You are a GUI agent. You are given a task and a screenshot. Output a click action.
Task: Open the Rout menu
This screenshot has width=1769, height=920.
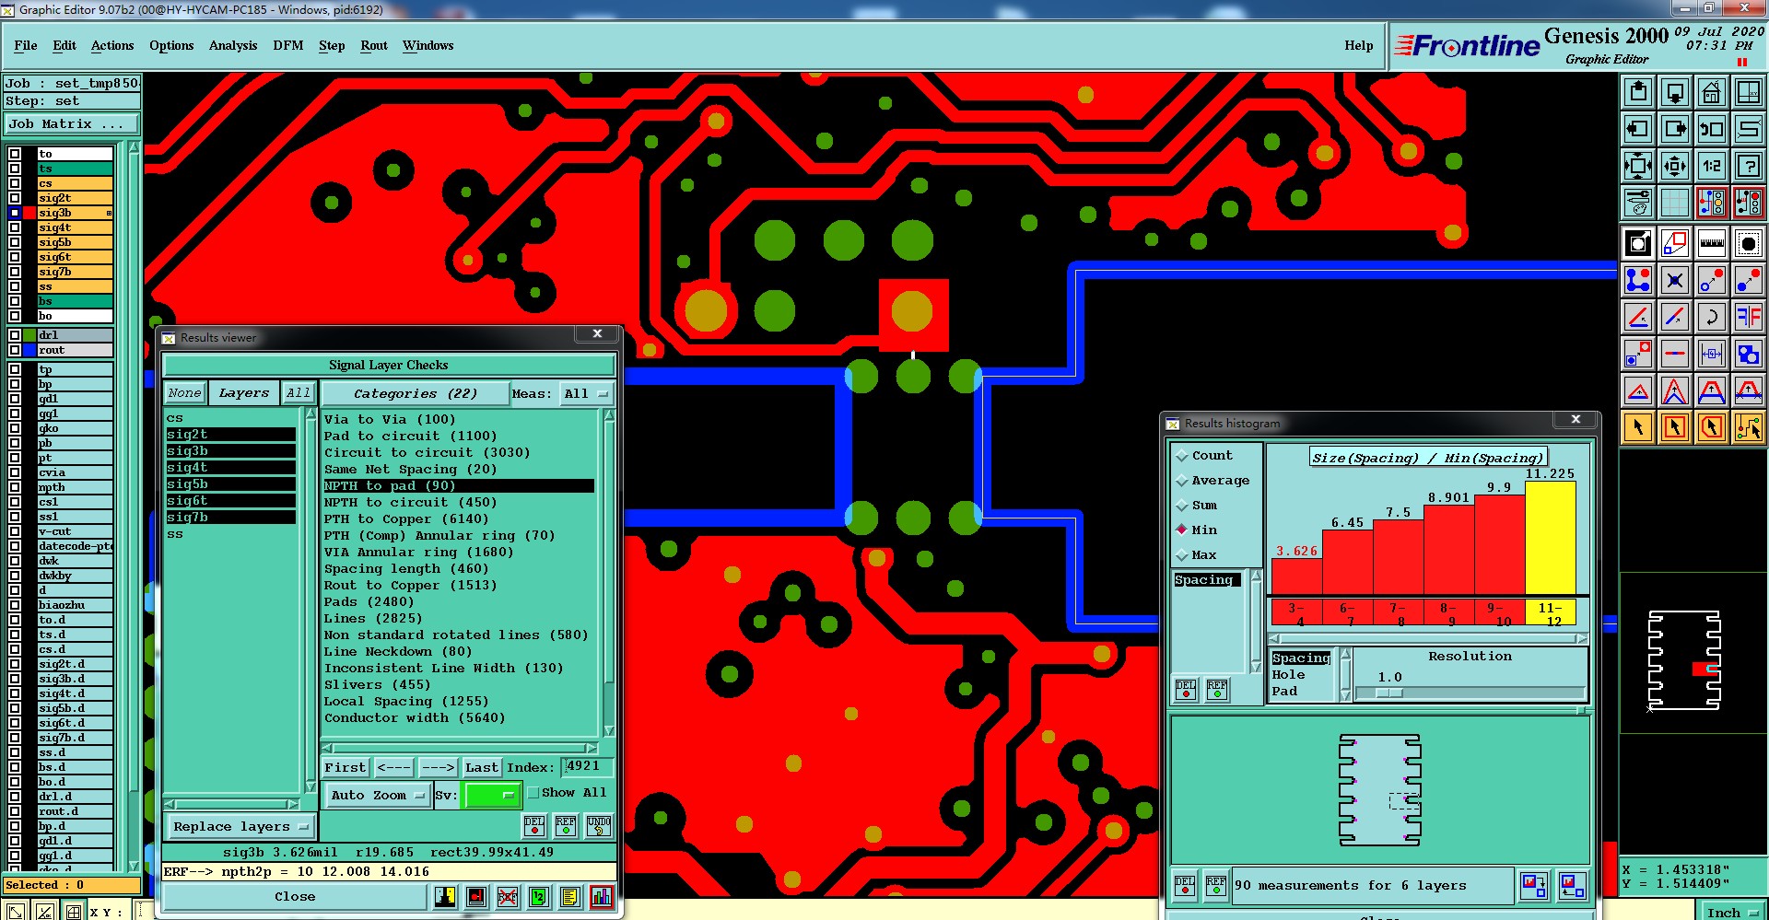(374, 45)
